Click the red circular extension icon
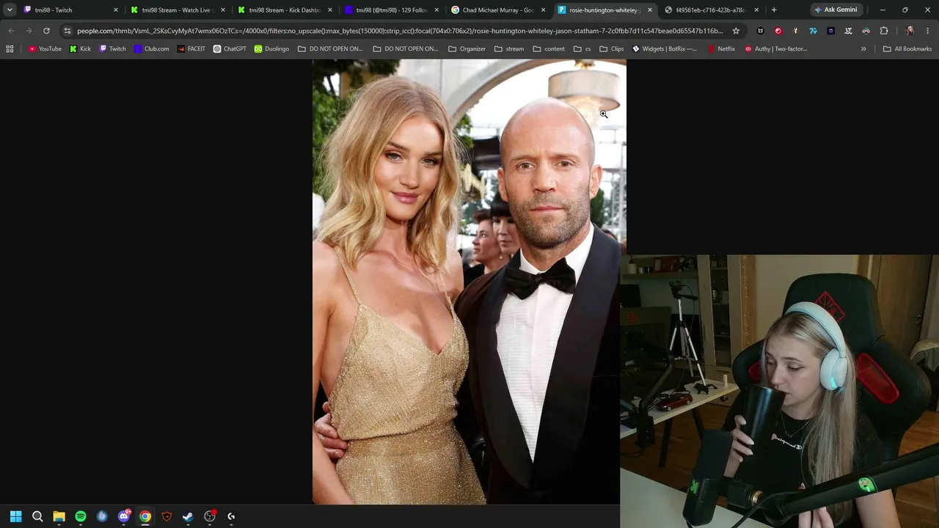Viewport: 939px width, 528px height. tap(778, 31)
